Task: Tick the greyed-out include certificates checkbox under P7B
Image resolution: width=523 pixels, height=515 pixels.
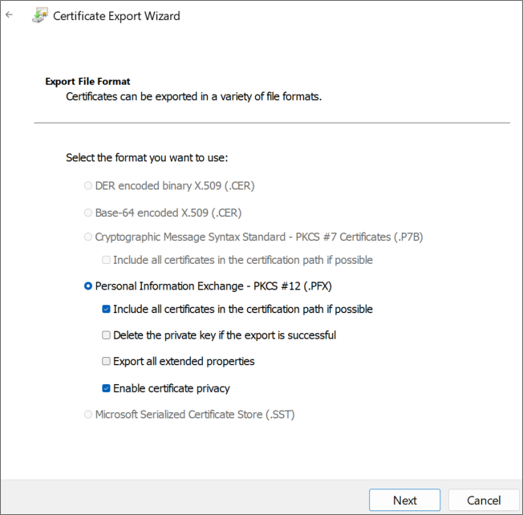Action: (x=106, y=260)
